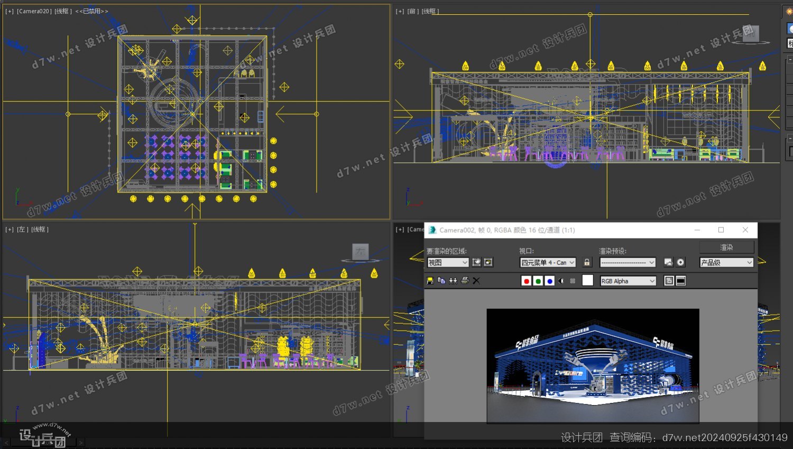
Task: Clone the rendered frame window
Action: pos(453,281)
